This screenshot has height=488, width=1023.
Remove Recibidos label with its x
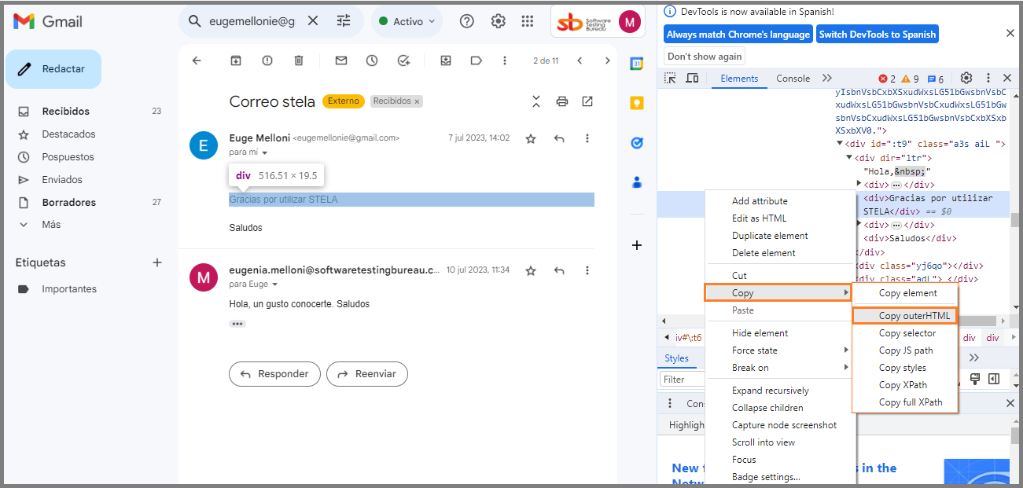pyautogui.click(x=417, y=101)
